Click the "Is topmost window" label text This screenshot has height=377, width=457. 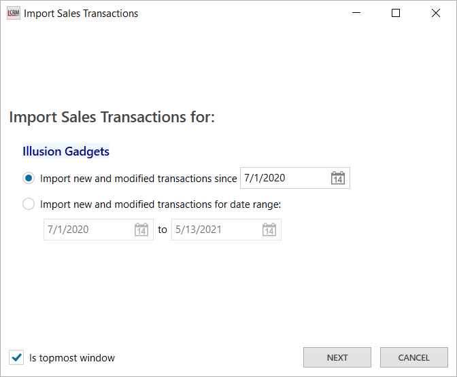72,357
